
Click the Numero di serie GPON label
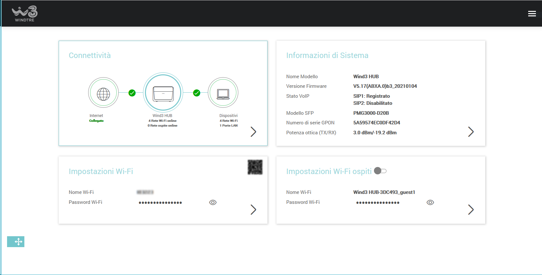point(310,123)
